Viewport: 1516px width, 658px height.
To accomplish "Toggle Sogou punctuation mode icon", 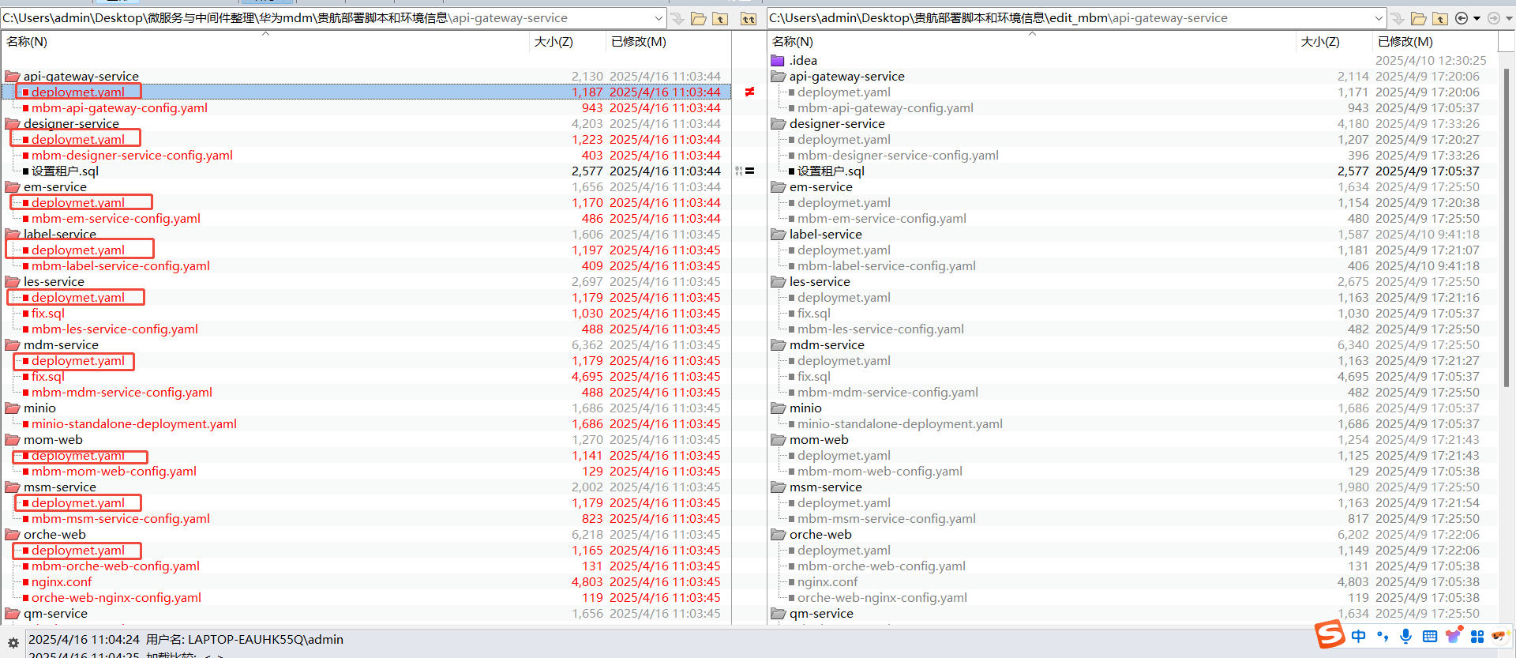I will click(x=1382, y=636).
